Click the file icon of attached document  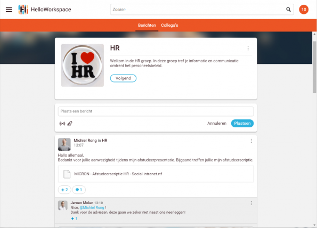pos(67,174)
